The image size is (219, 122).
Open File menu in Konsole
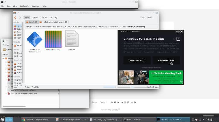3,6
